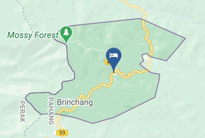
Task: Select the Mossy Forest text label
Action: coord(33,35)
